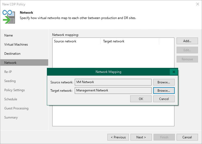Open the Schedule step
Viewport: 202px width, 144px height.
tap(24, 99)
